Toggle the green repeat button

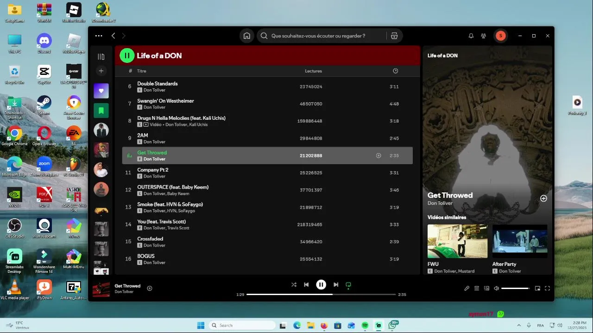coord(348,284)
